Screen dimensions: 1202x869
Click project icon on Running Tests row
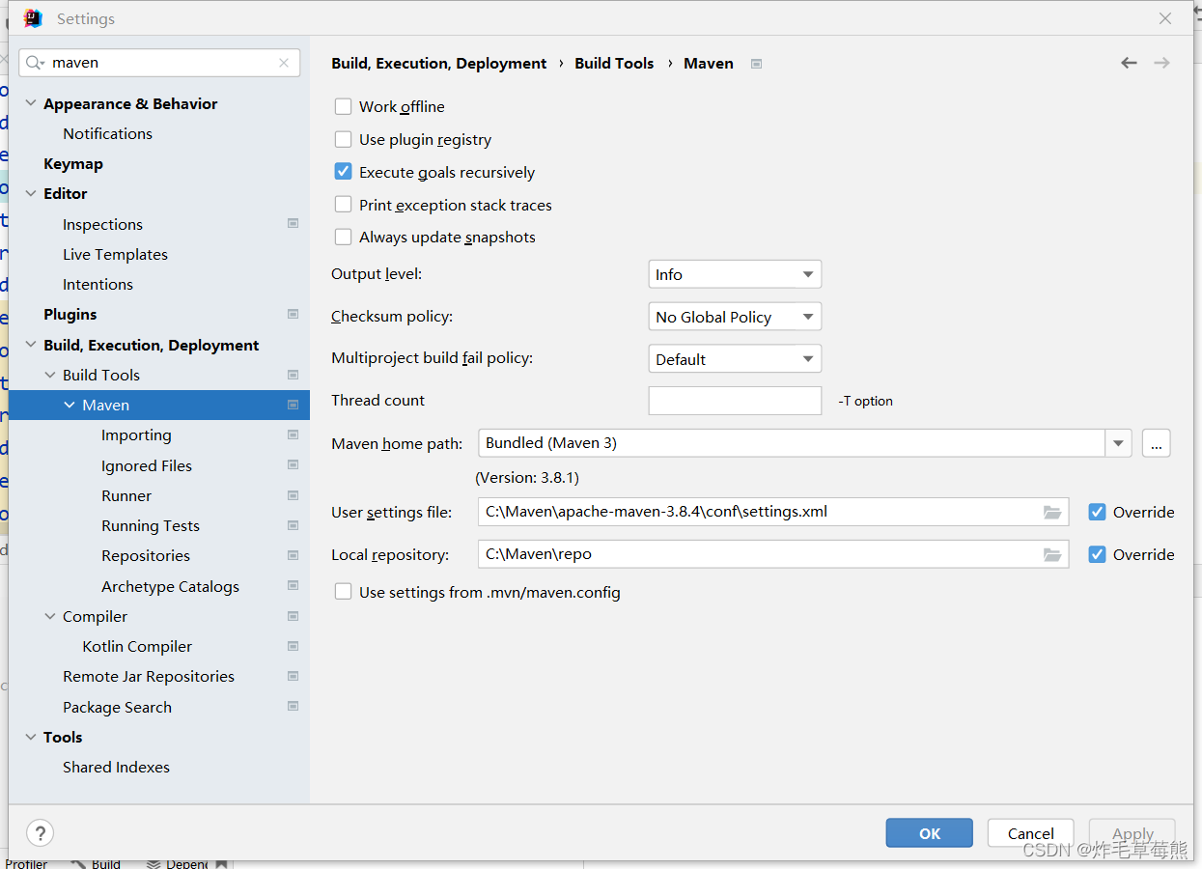(293, 525)
